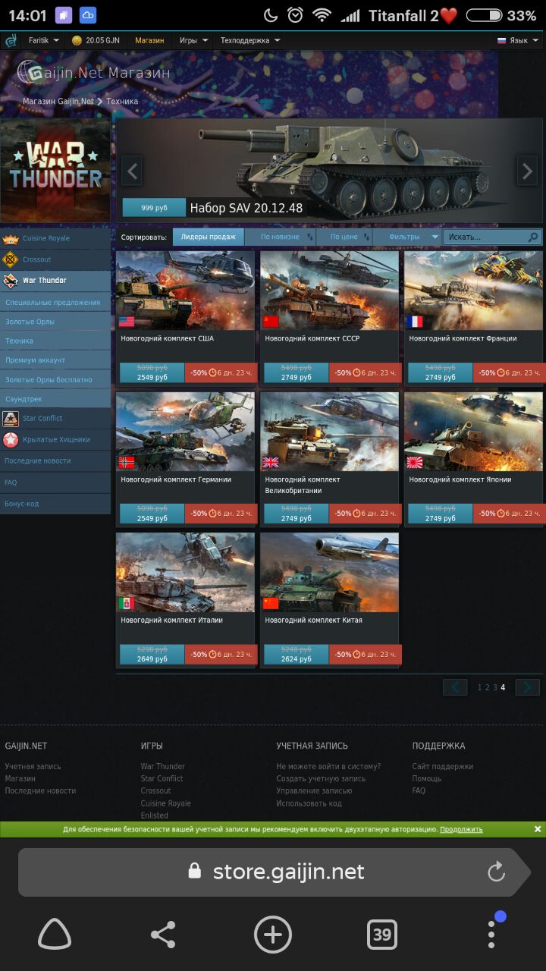The height and width of the screenshot is (971, 546).
Task: Close the two-step authorization notice
Action: click(x=537, y=829)
